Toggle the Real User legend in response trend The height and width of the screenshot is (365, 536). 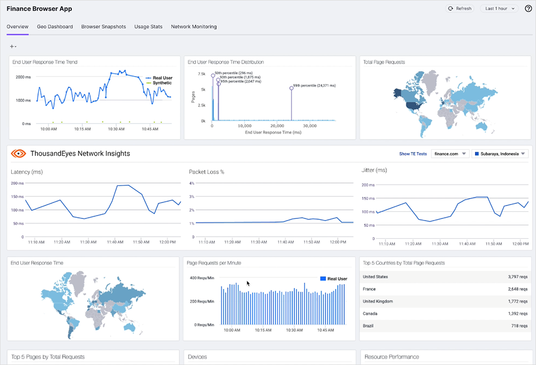[x=159, y=78]
